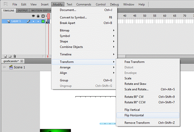
Task: Click the lock all layers padlock icon
Action: coord(38,16)
